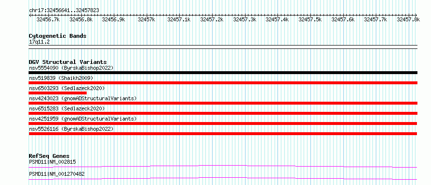Click the RefSeq Genes track heading
The height and width of the screenshot is (185, 431).
49,156
